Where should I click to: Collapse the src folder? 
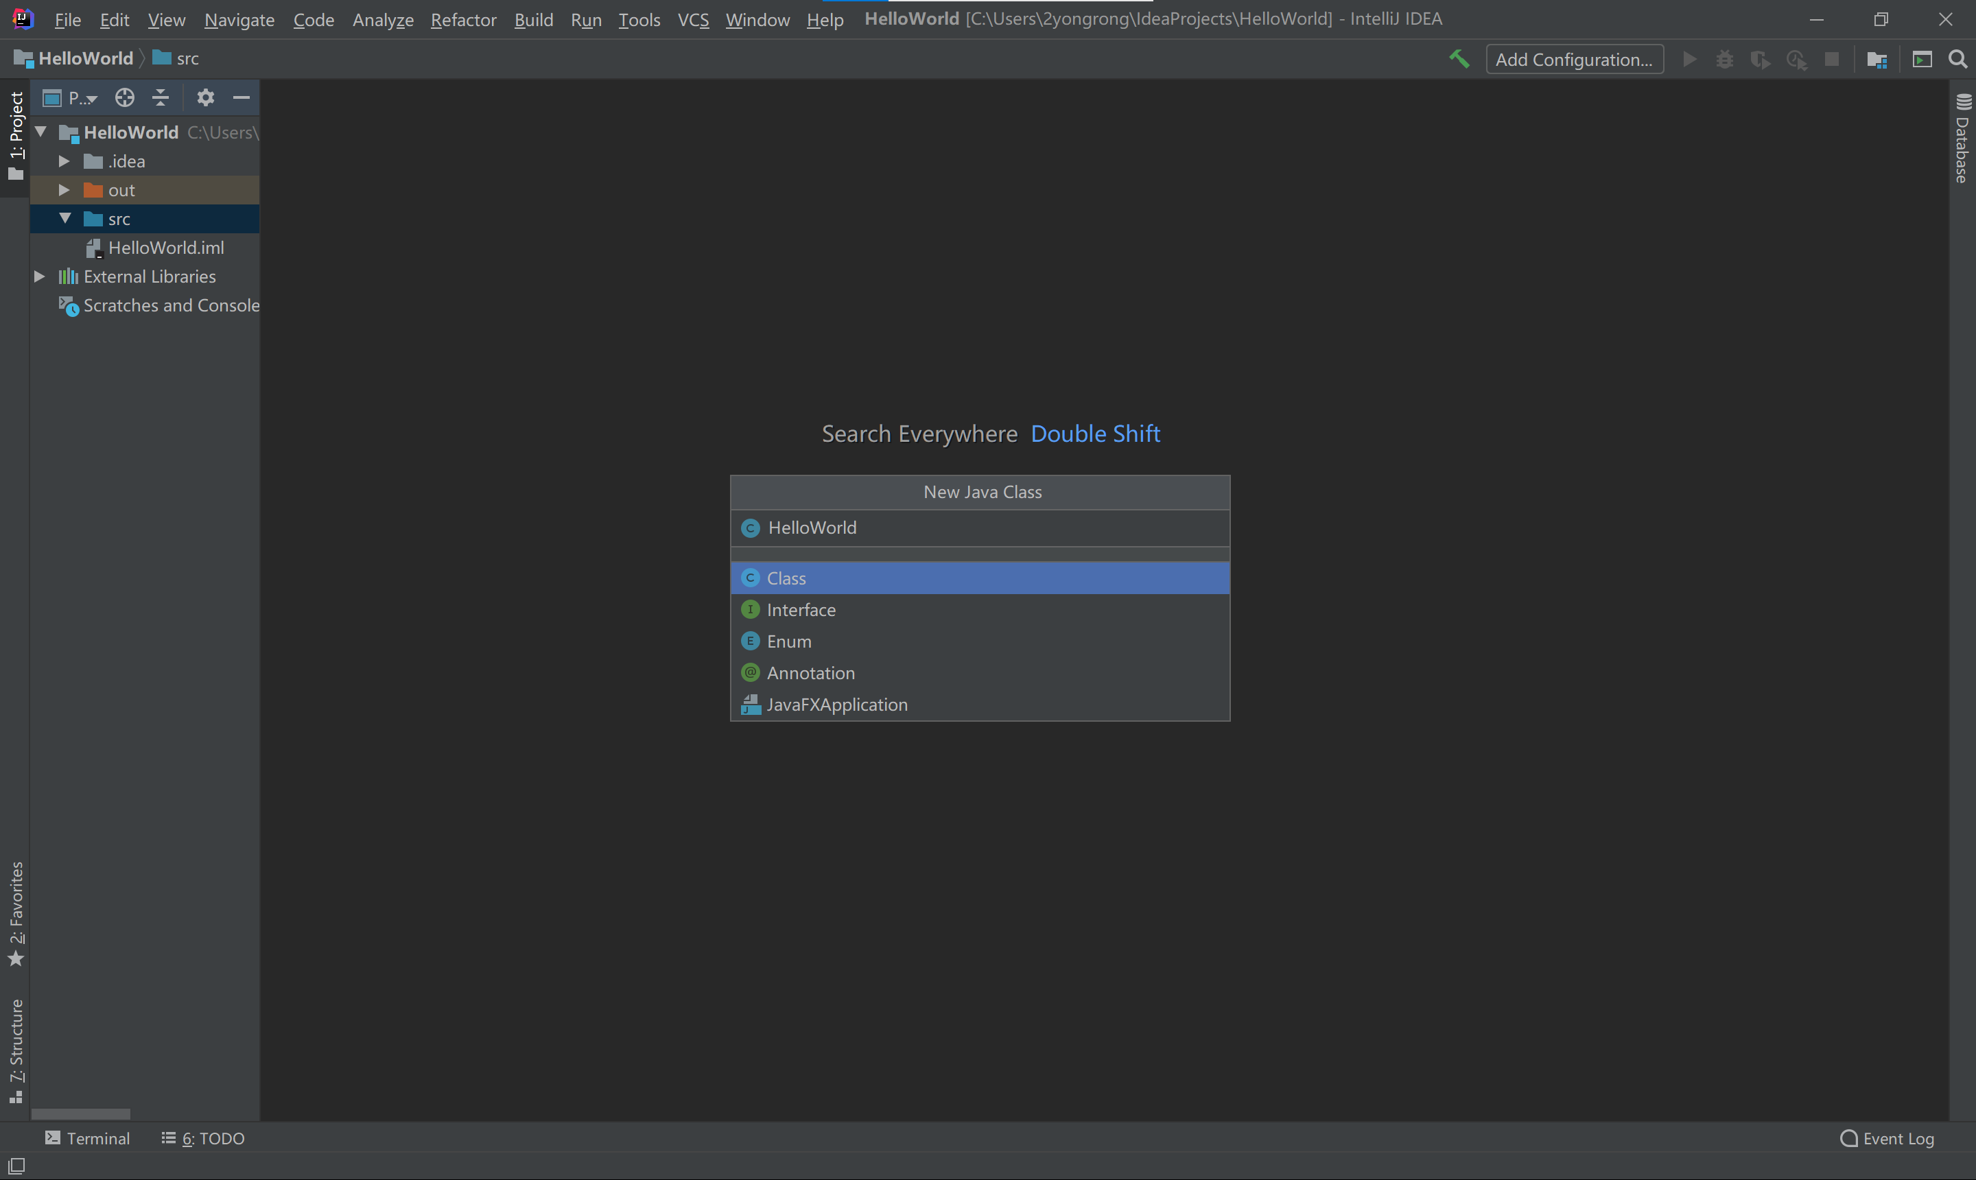point(65,219)
